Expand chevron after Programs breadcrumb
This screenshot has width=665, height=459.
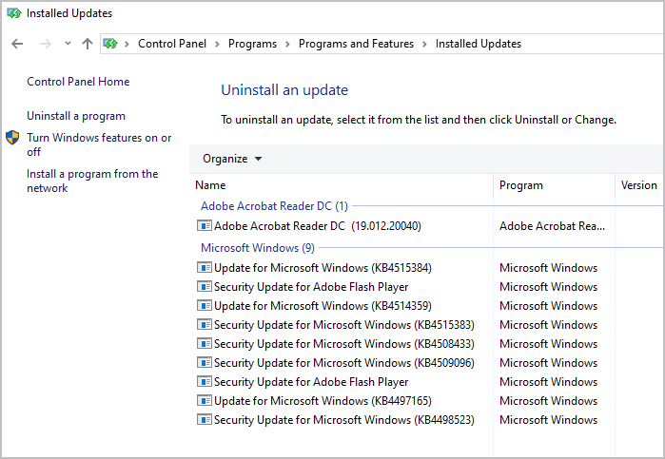(x=287, y=44)
